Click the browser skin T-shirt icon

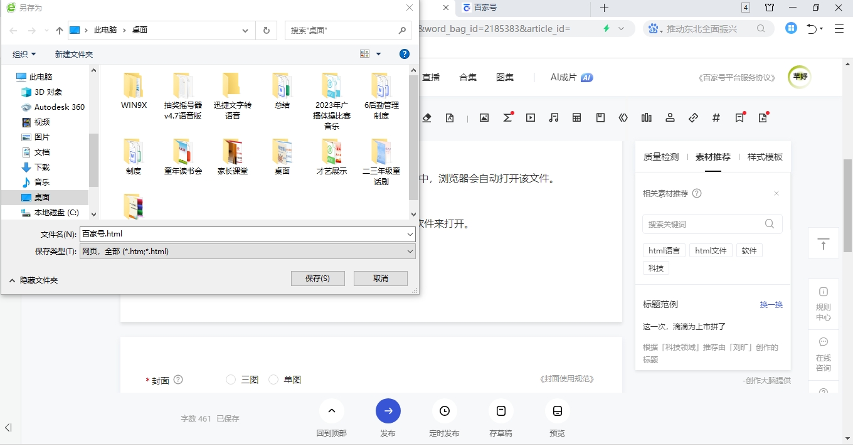[x=770, y=8]
